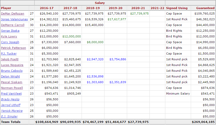Click the 2019-20 season column header
Screen dimensions: 216x125
tap(116, 8)
